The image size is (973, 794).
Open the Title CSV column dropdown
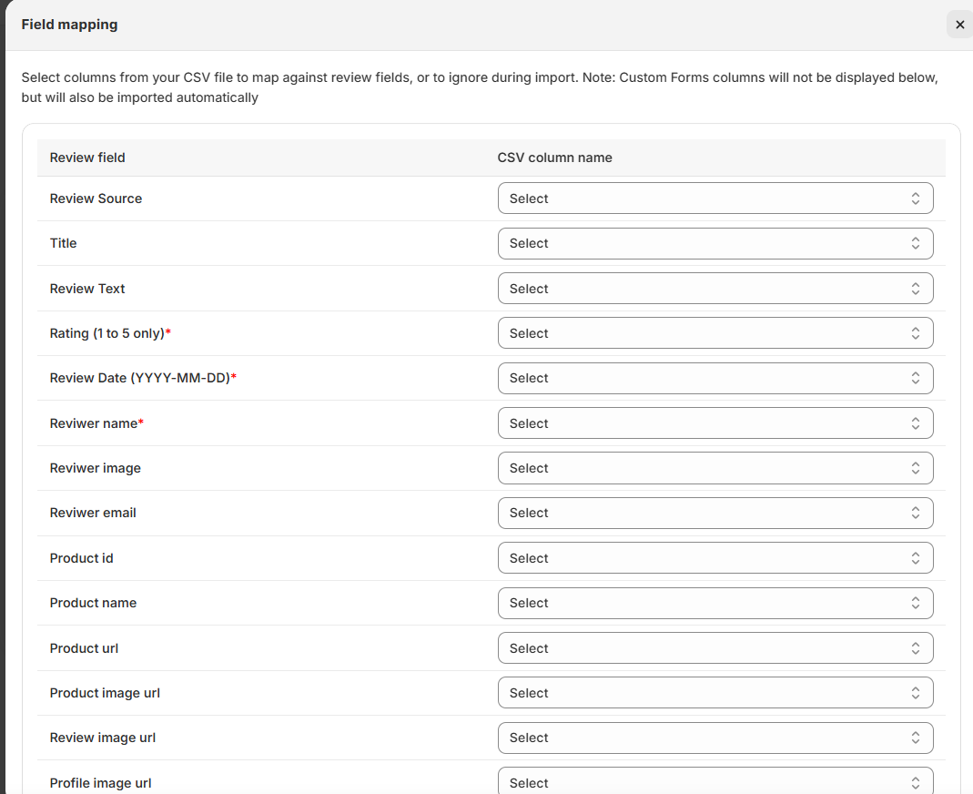[x=715, y=243]
